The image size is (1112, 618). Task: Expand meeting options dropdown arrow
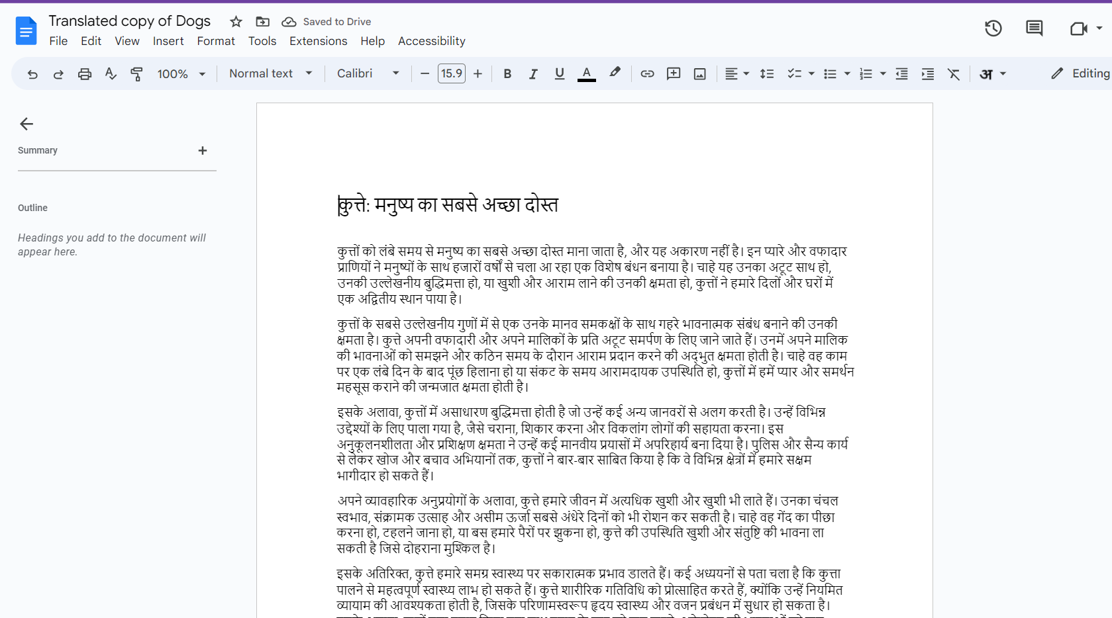pyautogui.click(x=1099, y=28)
